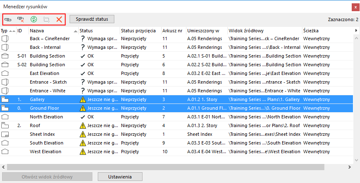360x183 pixels.
Task: Click the break link icon
Action: (x=20, y=19)
